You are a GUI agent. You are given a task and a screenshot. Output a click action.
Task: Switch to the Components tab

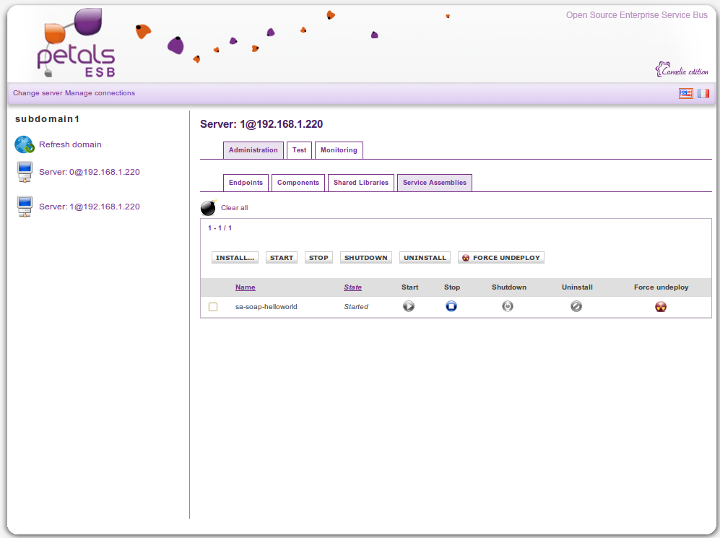(x=298, y=183)
